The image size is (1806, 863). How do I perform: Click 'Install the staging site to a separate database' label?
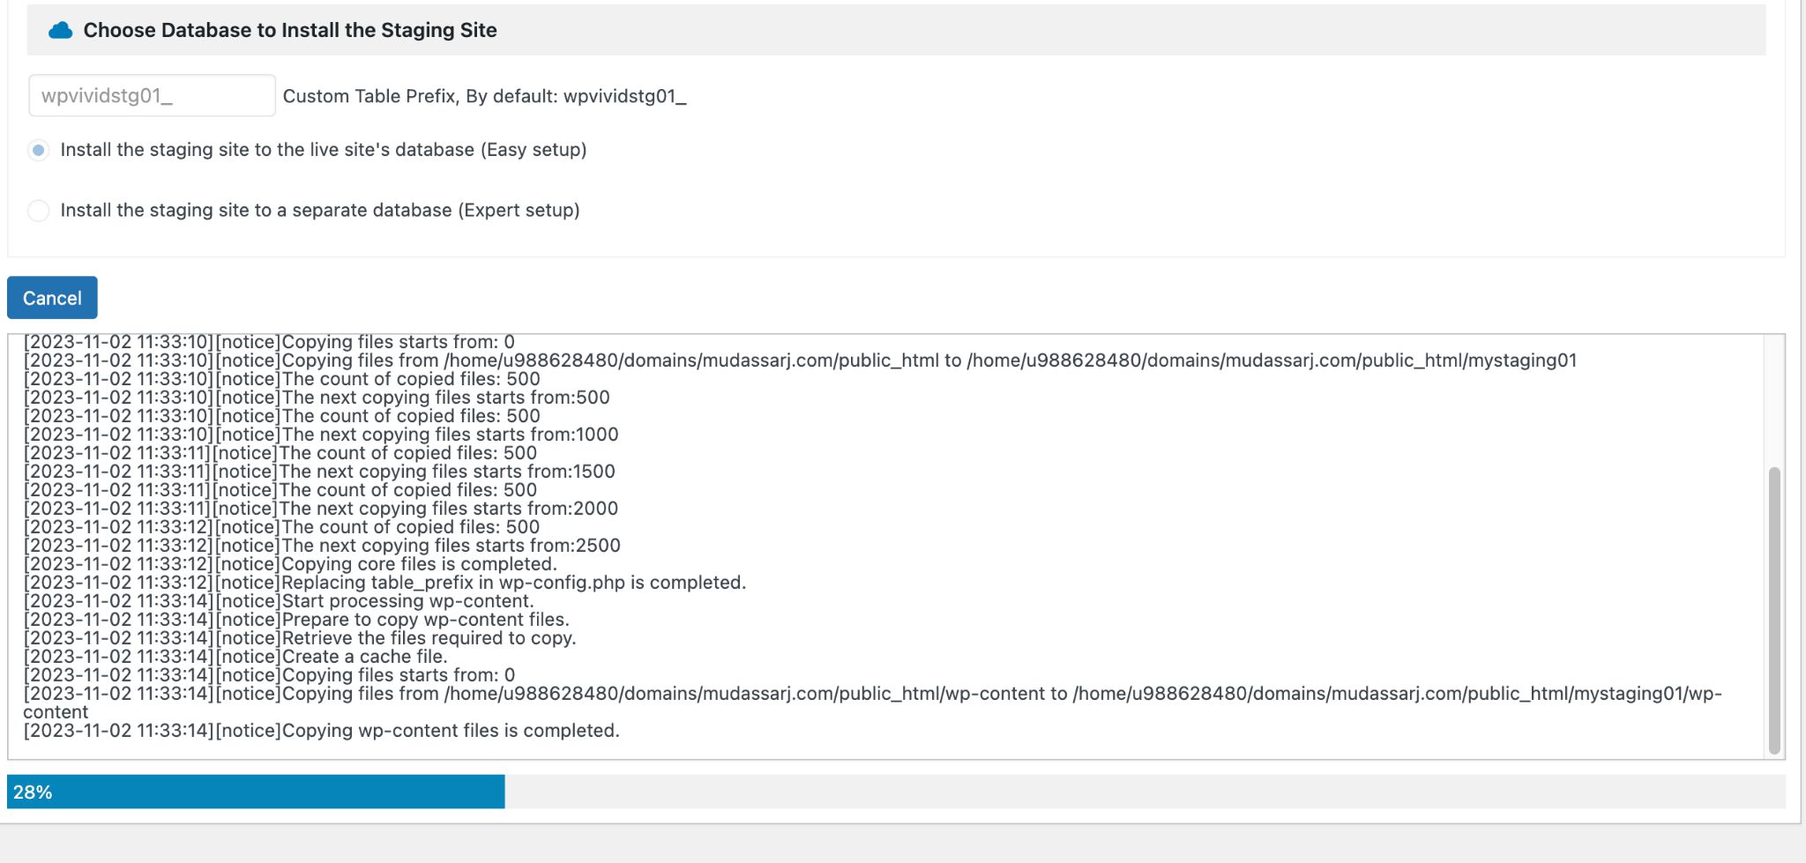319,211
